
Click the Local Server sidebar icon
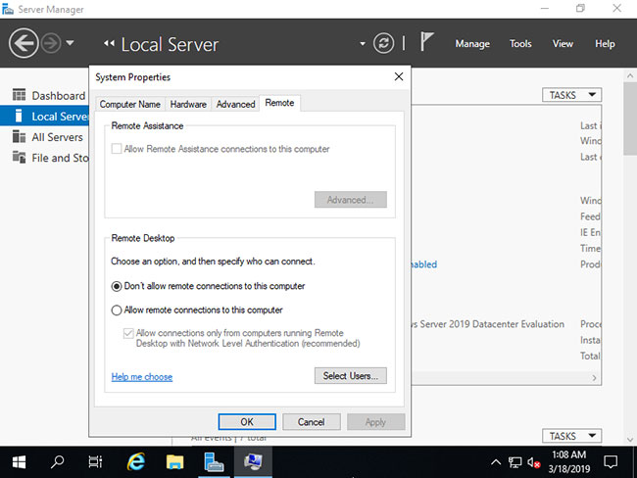[x=18, y=116]
